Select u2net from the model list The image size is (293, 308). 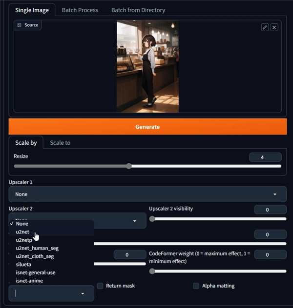pyautogui.click(x=51, y=232)
